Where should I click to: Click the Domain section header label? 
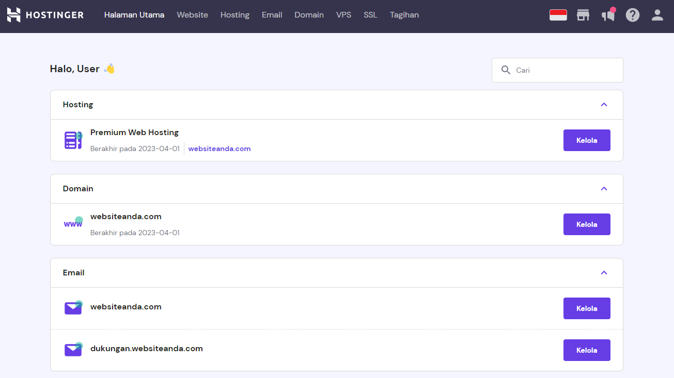78,189
